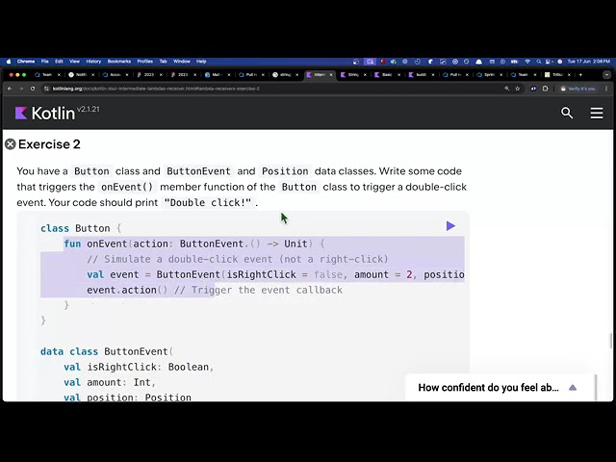
Task: Open the History menu
Action: pyautogui.click(x=93, y=62)
